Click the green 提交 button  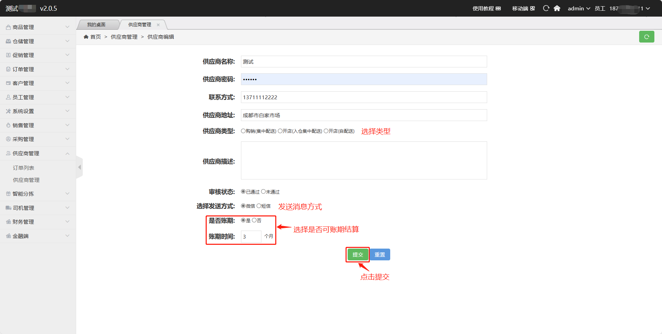pos(358,255)
